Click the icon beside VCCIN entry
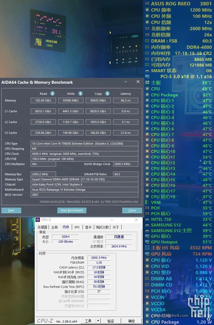The height and width of the screenshot is (325, 214). (x=147, y=297)
